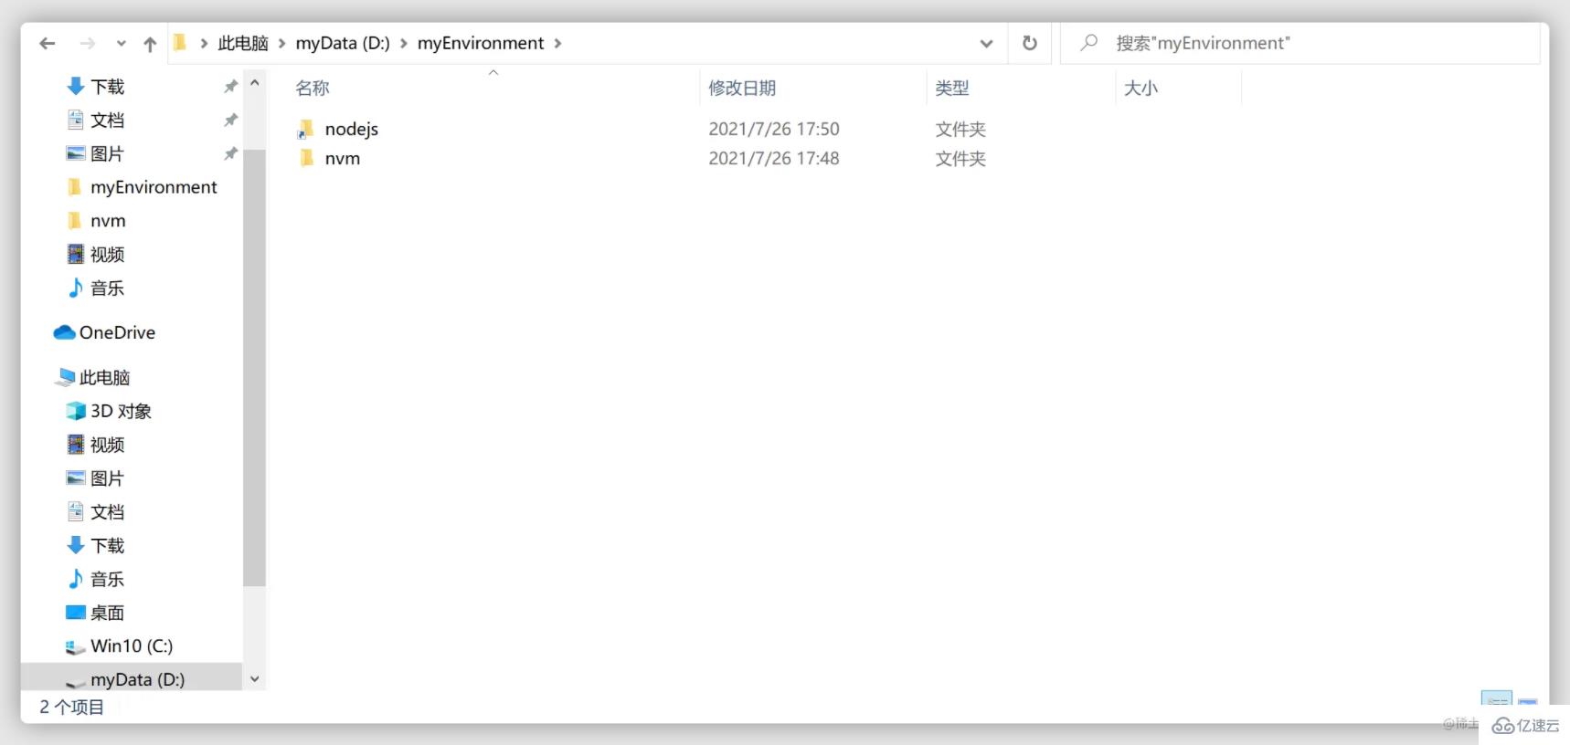Open pinned 文档 in quick access
This screenshot has width=1570, height=745.
(108, 121)
